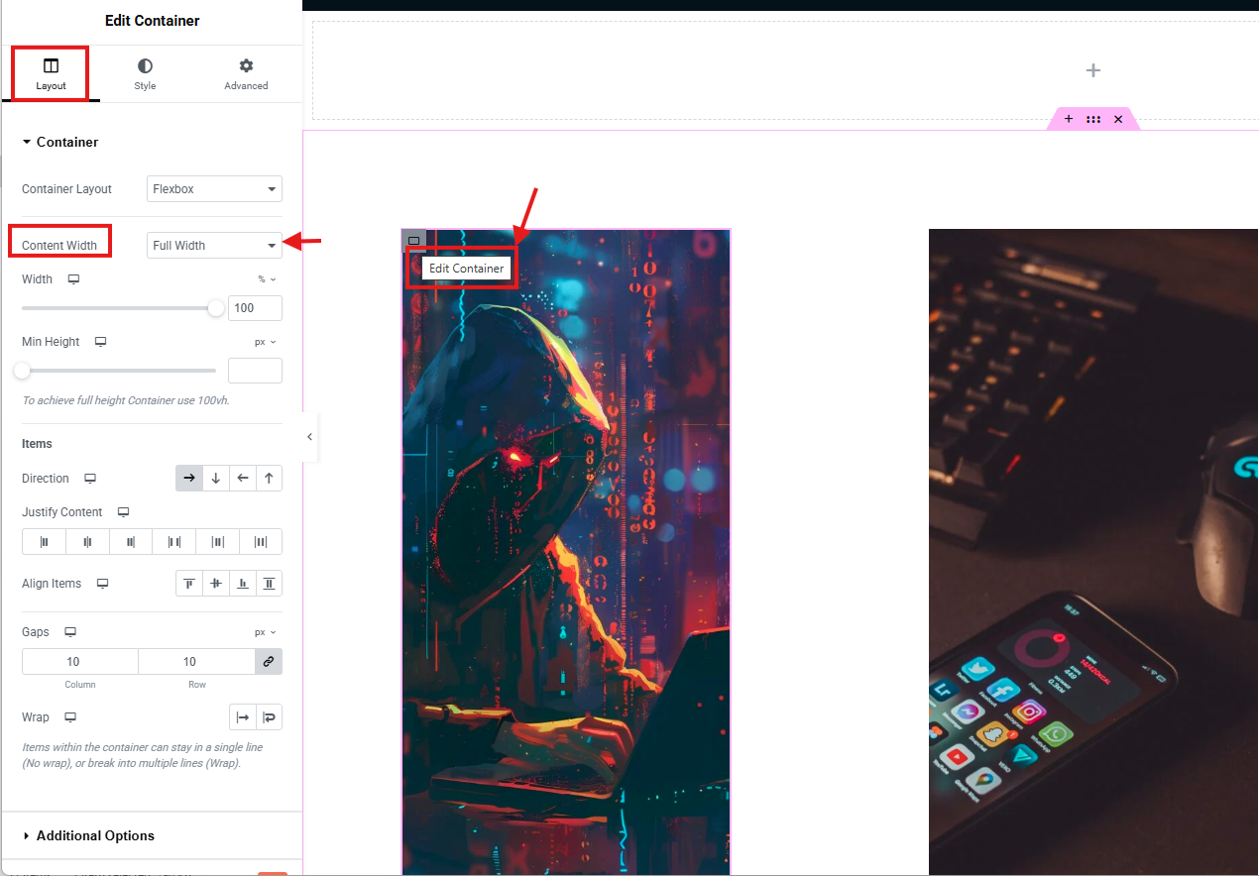Image resolution: width=1259 pixels, height=876 pixels.
Task: Set direction to column with down arrow
Action: pos(216,478)
